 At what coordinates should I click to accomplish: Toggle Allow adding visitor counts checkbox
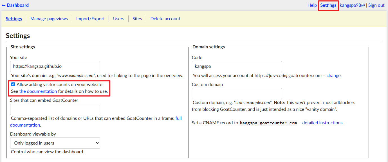tap(13, 84)
